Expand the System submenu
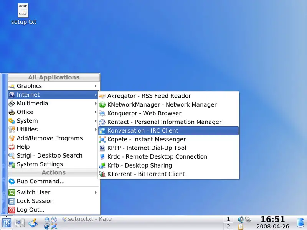 [54, 121]
